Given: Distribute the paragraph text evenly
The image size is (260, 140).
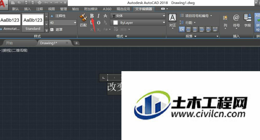Looking at the screenshot, I should click(215, 30).
